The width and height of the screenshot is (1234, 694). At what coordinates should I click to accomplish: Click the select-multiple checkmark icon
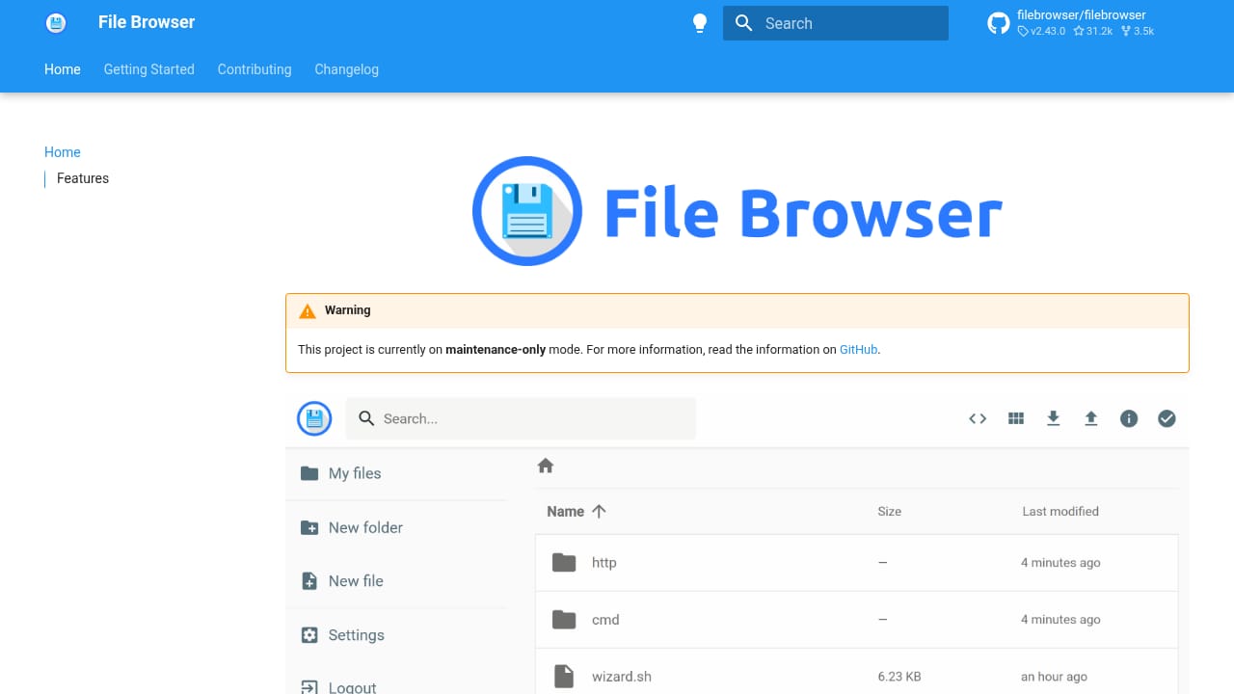pyautogui.click(x=1167, y=418)
